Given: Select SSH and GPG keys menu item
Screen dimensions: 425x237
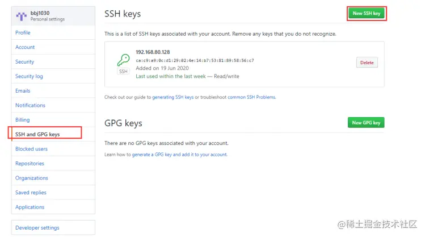Looking at the screenshot, I should coord(37,135).
